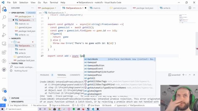Click Live Share in status bar
The width and height of the screenshot is (198, 111).
(x=93, y=105)
